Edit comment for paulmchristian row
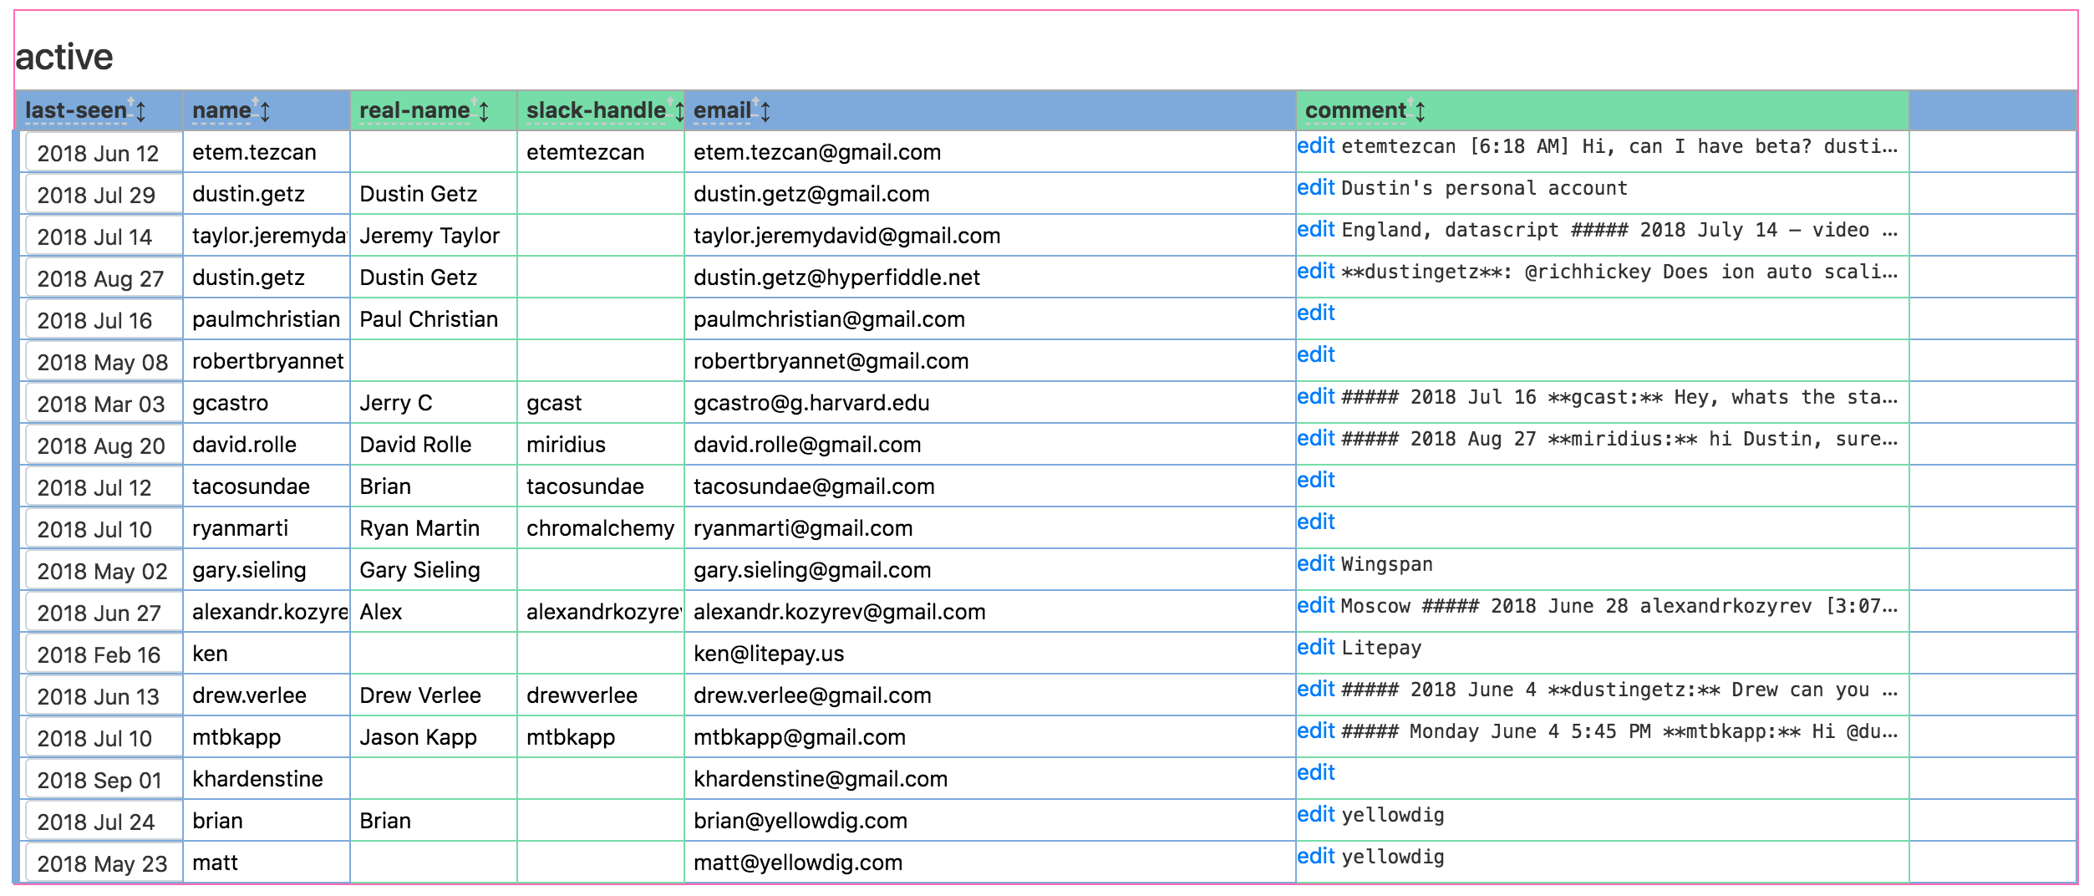 point(1316,313)
